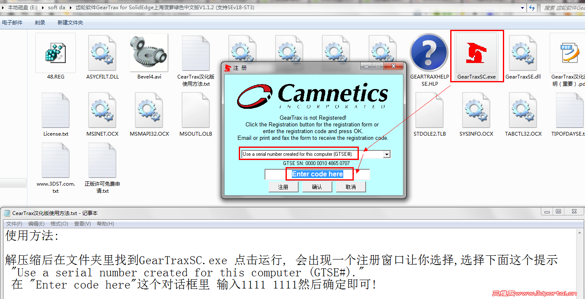The height and width of the screenshot is (299, 585).
Task: Select the GEARTRAXHELPSE.HLP help file icon
Action: tap(429, 53)
